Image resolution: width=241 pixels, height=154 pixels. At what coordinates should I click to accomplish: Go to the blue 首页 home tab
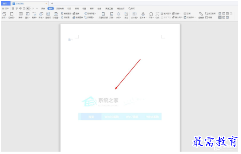(5, 4)
